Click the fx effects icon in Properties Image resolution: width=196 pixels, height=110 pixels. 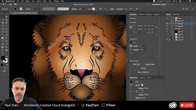pyautogui.click(x=131, y=53)
